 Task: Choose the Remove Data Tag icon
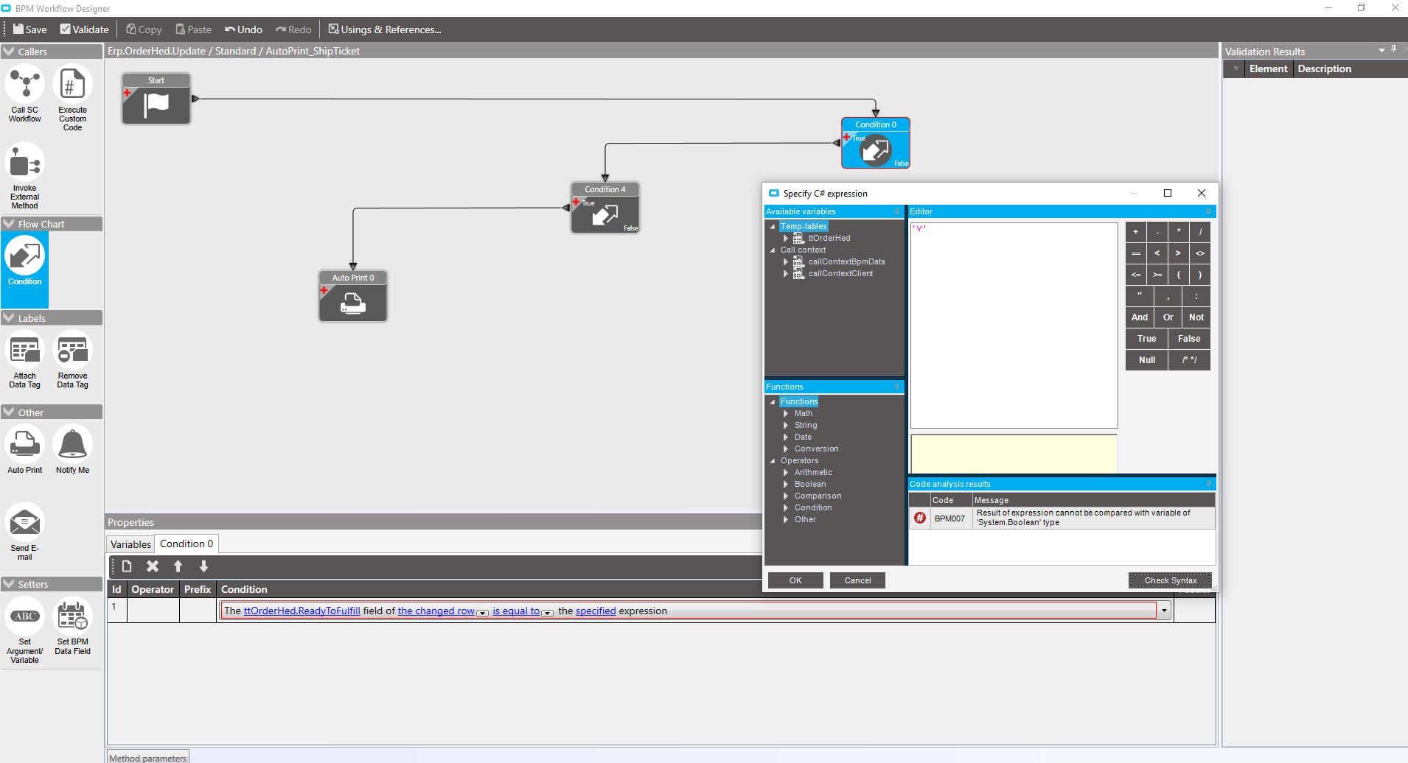click(x=72, y=351)
